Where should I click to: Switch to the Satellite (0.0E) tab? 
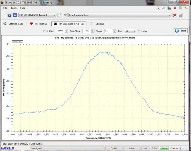[13, 24]
